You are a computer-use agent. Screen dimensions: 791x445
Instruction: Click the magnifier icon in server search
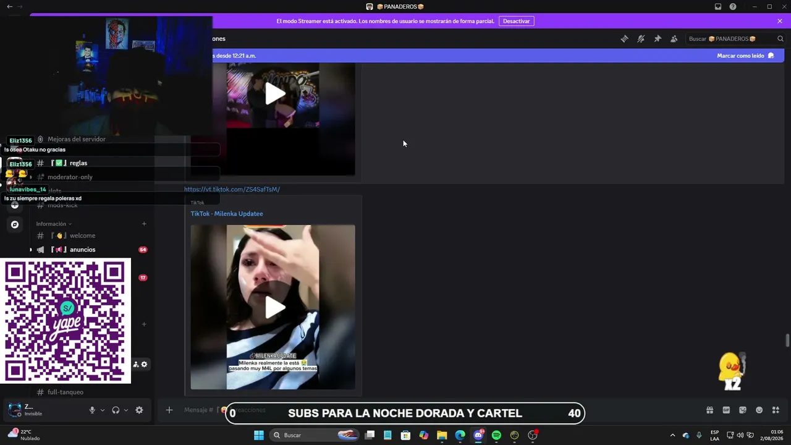[780, 39]
